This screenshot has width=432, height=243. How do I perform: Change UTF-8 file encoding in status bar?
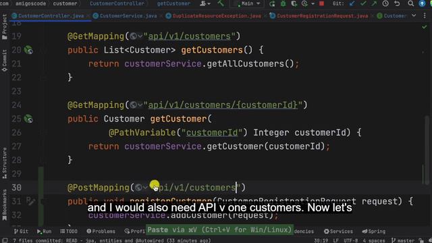[351, 240]
